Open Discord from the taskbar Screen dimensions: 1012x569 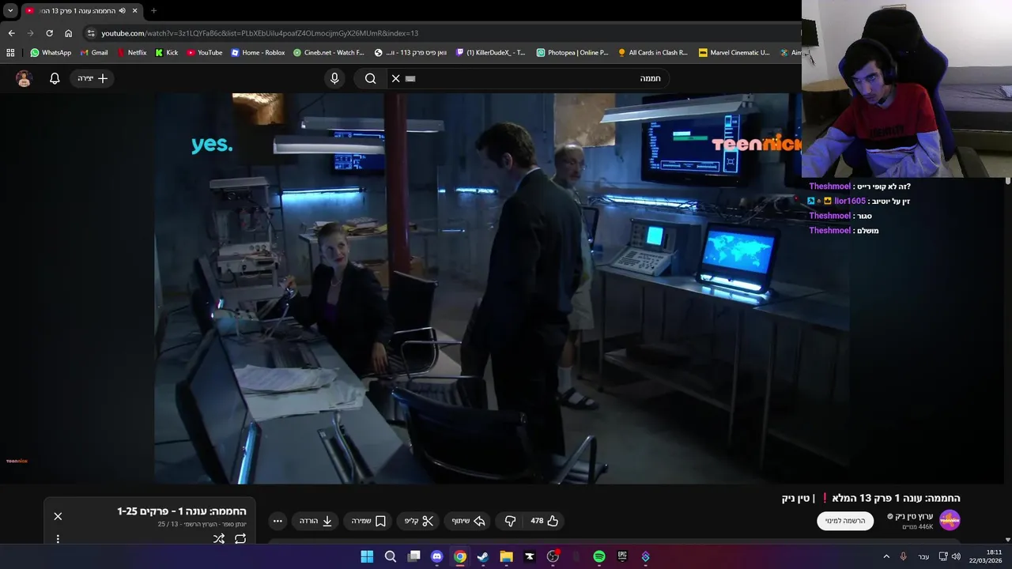(x=436, y=556)
